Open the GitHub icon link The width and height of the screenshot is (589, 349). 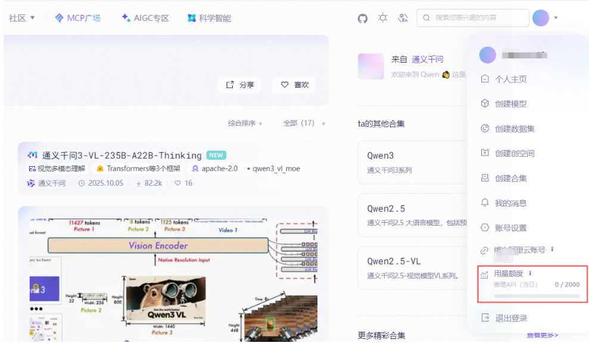click(363, 18)
